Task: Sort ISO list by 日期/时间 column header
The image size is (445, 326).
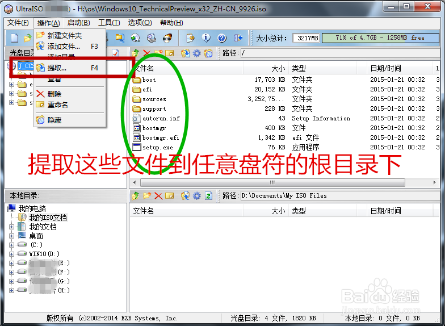Action: click(x=400, y=68)
